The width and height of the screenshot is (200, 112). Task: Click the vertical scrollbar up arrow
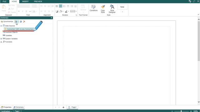199,19
